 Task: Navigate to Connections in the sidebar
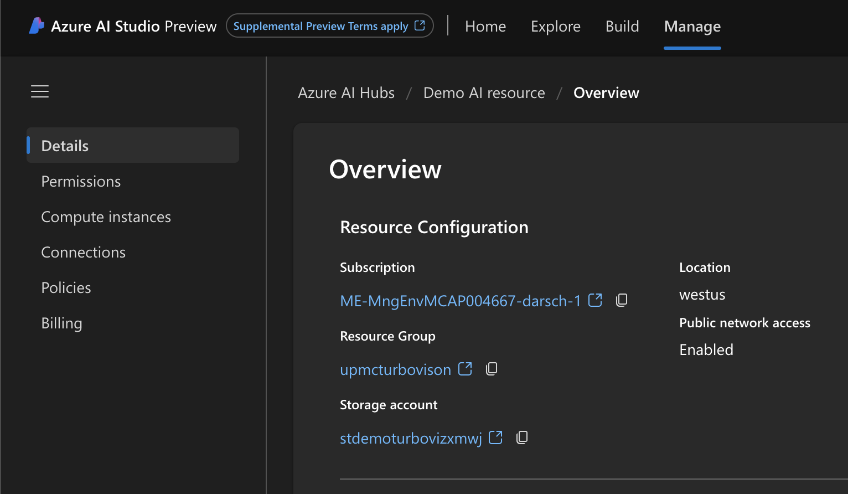[83, 252]
